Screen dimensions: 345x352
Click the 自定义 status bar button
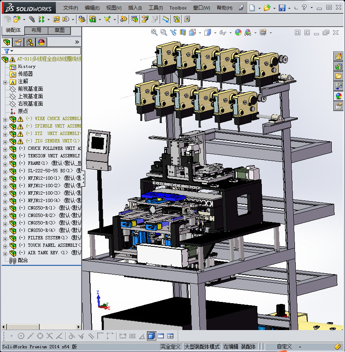pos(284,347)
